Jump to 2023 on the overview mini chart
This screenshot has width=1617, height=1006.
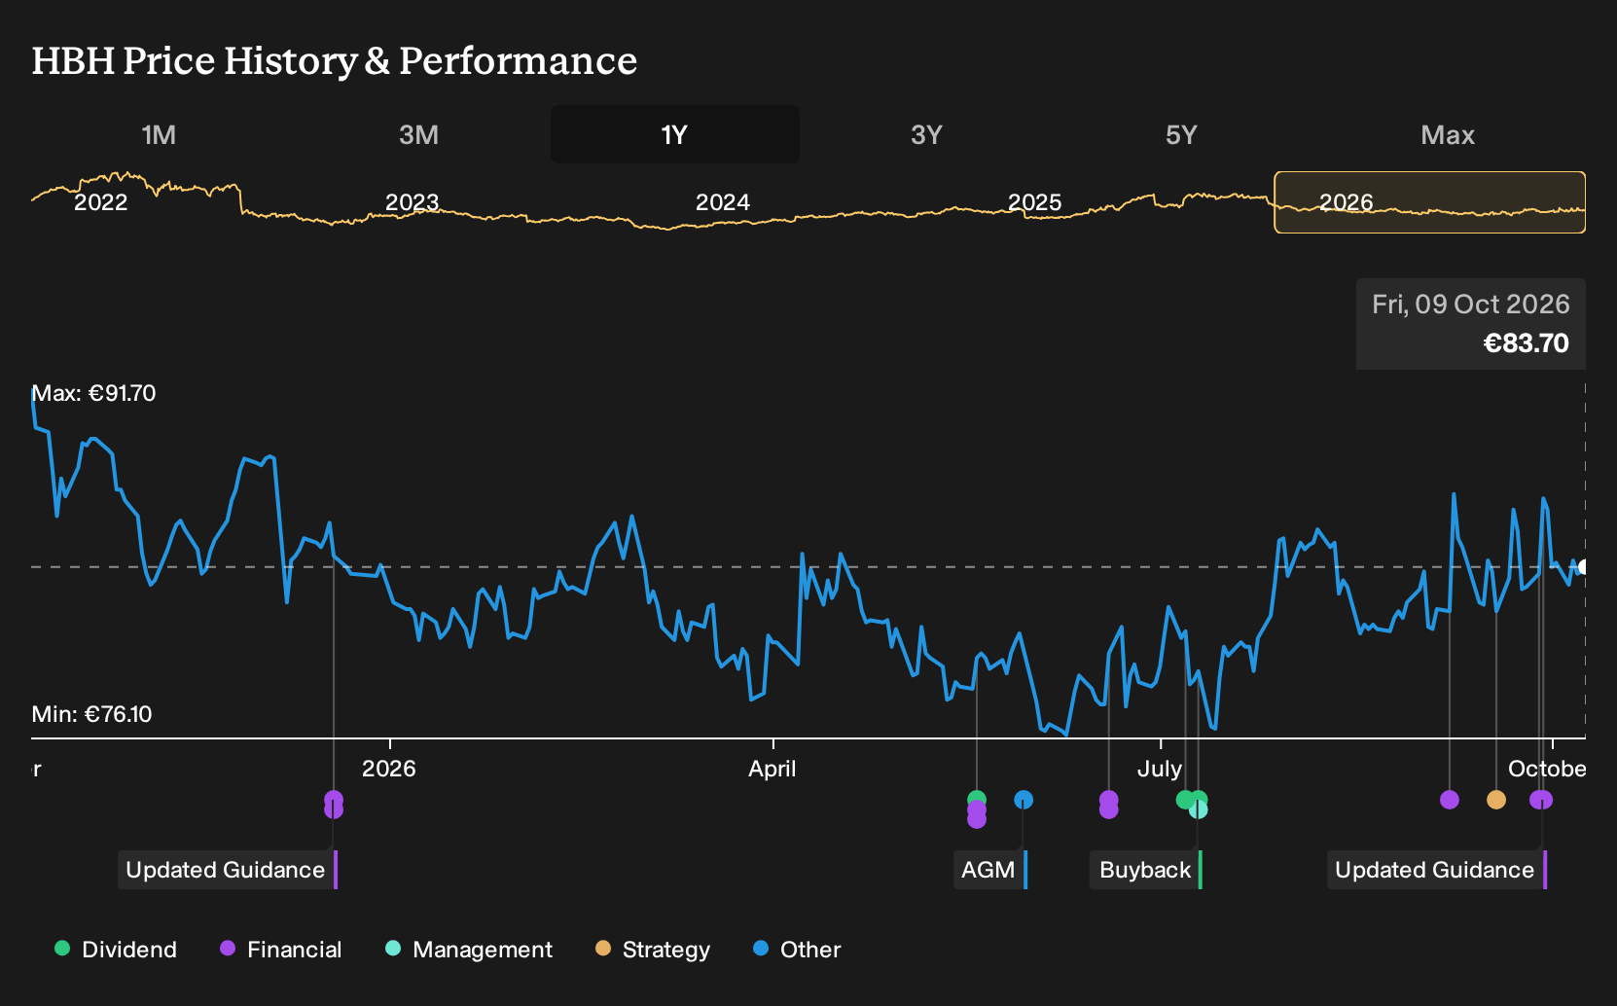click(x=412, y=202)
